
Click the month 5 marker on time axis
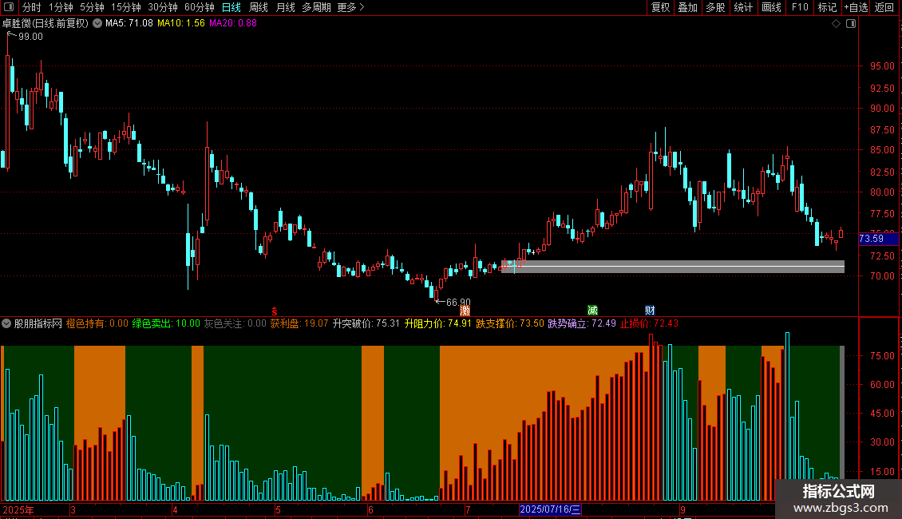(x=278, y=509)
